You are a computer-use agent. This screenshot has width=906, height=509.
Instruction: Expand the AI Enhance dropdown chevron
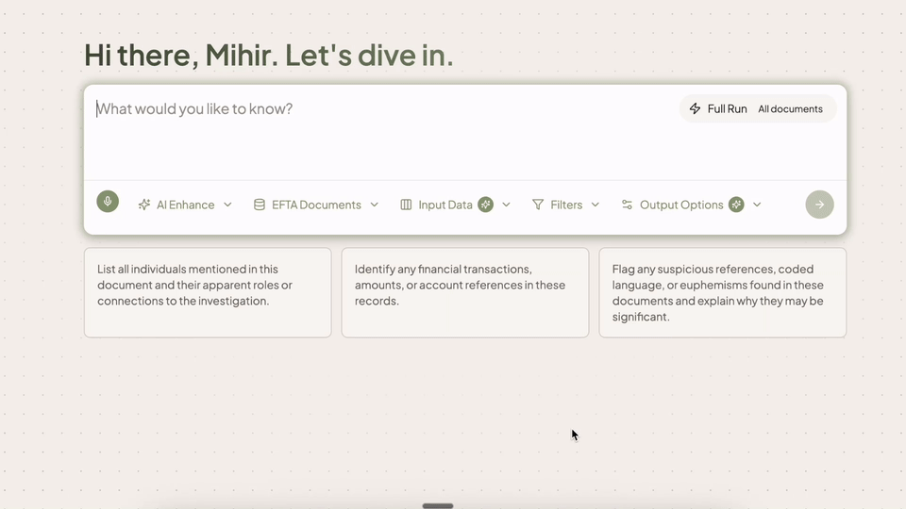(x=227, y=205)
